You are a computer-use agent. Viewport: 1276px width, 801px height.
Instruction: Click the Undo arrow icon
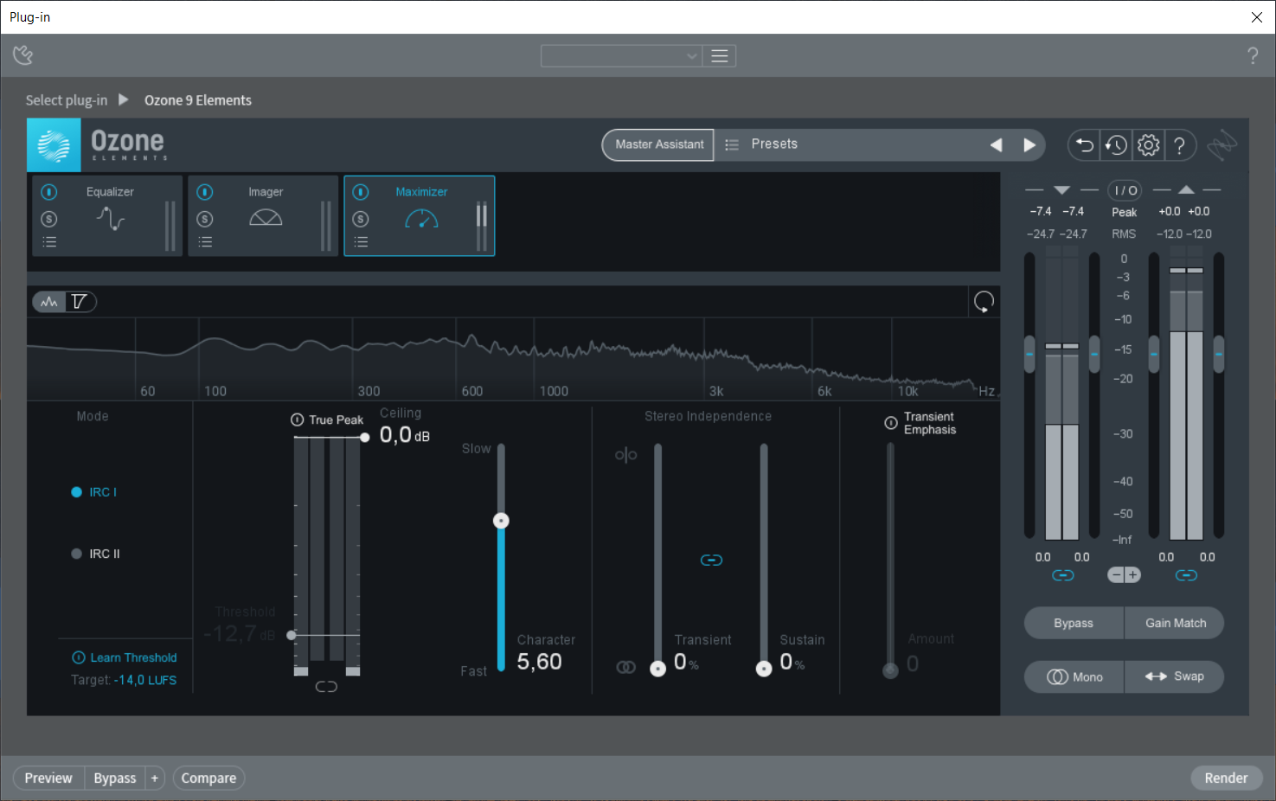[x=1084, y=145]
